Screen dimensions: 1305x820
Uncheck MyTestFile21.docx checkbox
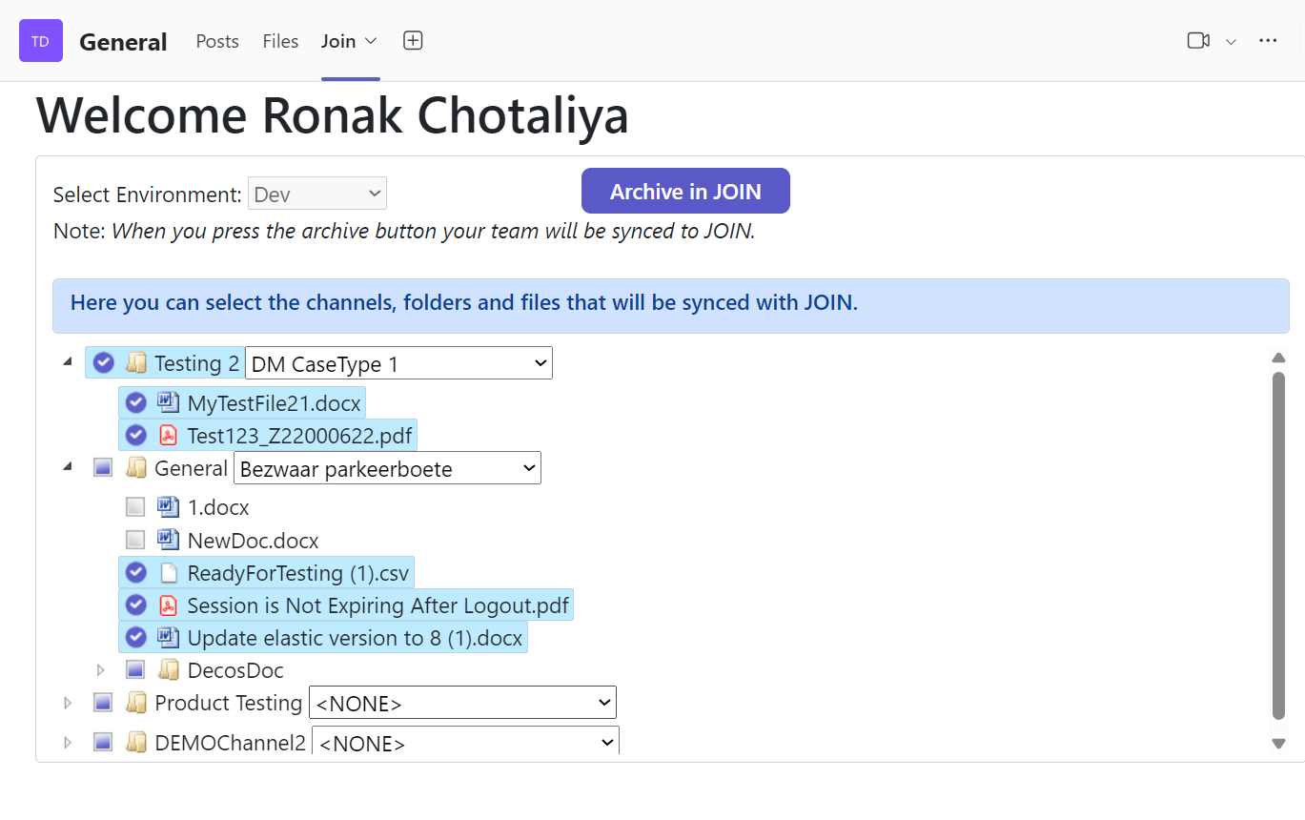[136, 403]
